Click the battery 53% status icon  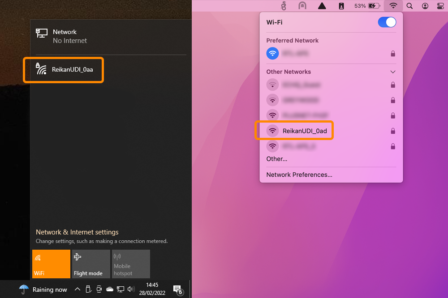(x=366, y=6)
